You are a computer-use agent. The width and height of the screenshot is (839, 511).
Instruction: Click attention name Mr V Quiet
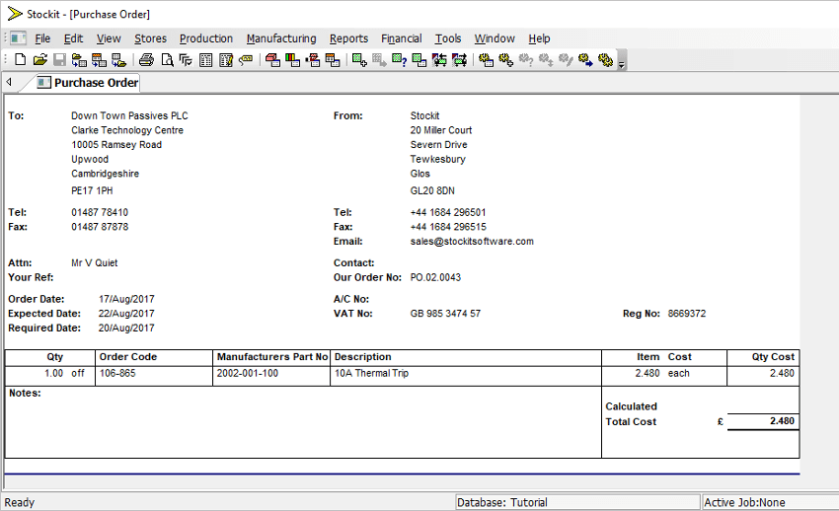[x=94, y=263]
